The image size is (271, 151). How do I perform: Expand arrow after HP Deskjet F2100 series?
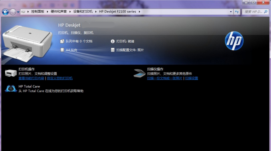pyautogui.click(x=139, y=12)
